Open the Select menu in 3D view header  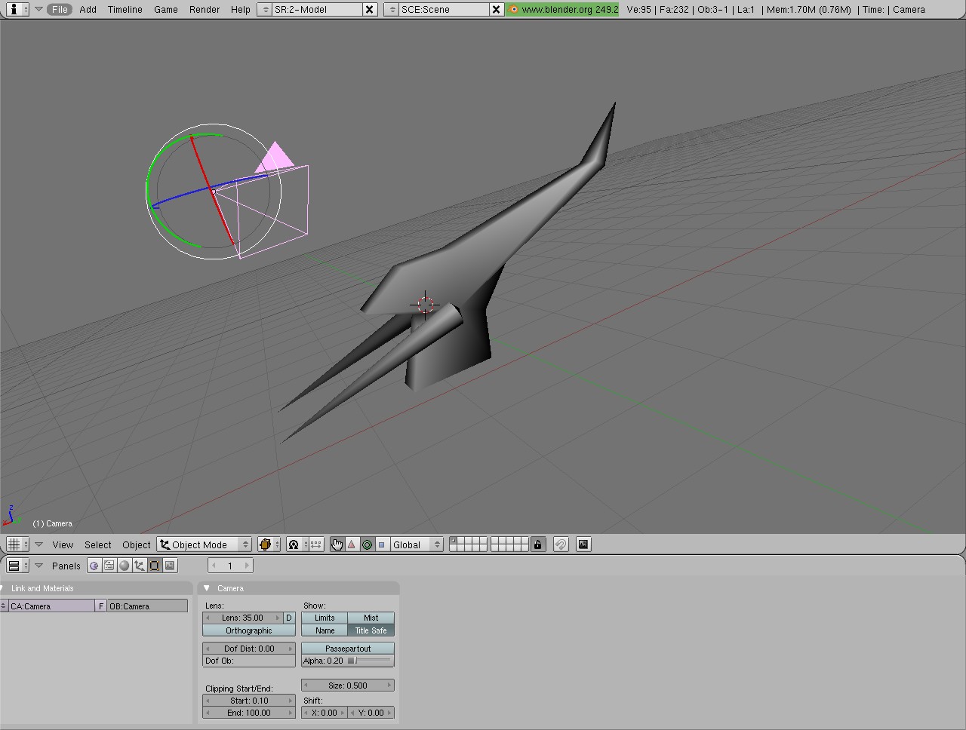pos(97,544)
